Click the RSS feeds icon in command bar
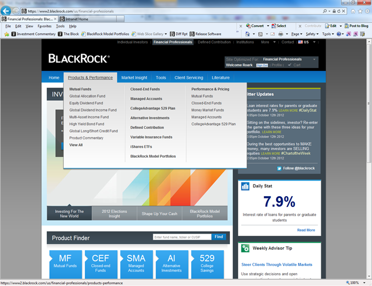Viewport: 372px width, 286px height. (x=260, y=34)
